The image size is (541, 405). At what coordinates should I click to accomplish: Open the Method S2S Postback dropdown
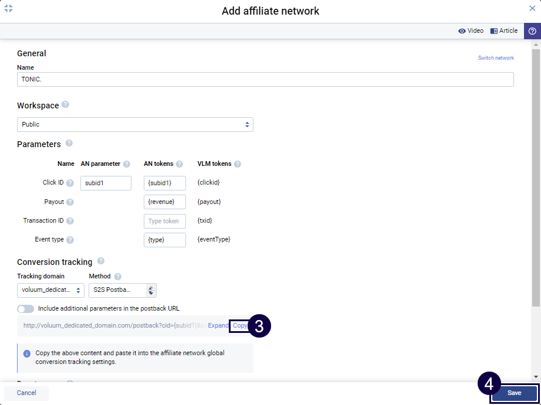click(122, 290)
